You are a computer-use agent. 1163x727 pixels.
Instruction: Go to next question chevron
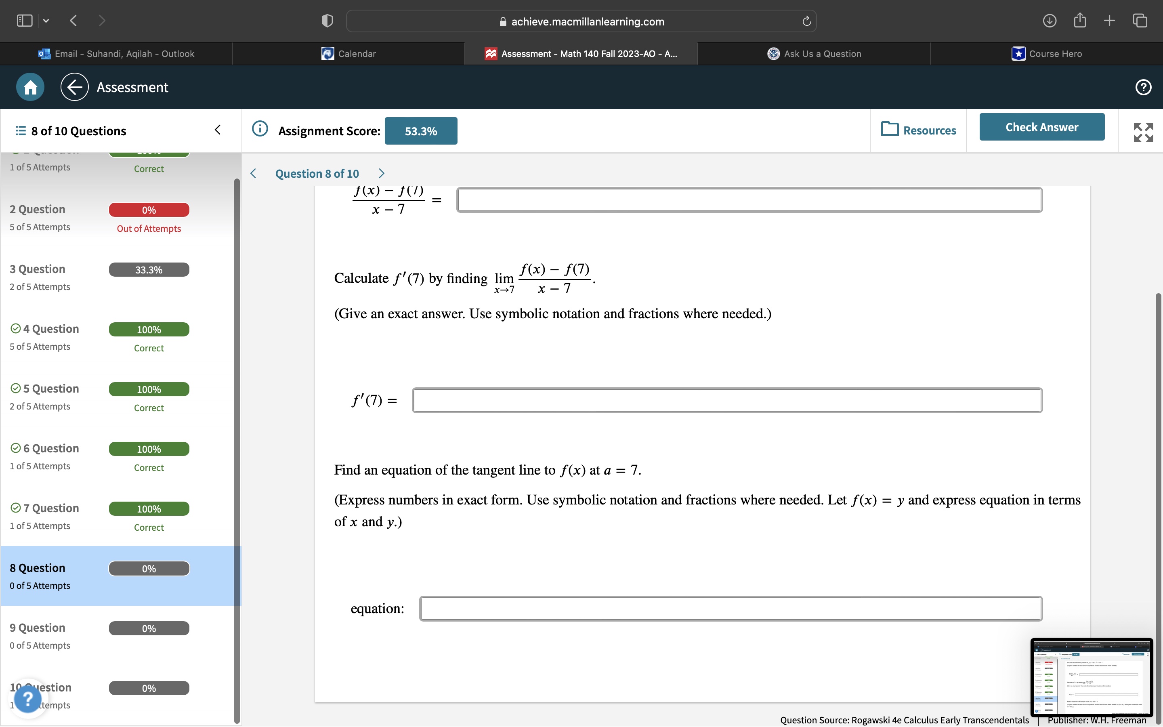click(382, 174)
